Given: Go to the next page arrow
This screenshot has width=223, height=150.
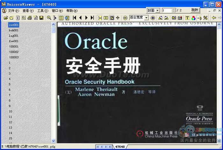Looking at the screenshot, I should (x=86, y=18).
